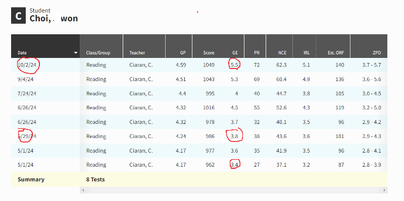Select the PR column header
This screenshot has width=404, height=201.
[257, 53]
